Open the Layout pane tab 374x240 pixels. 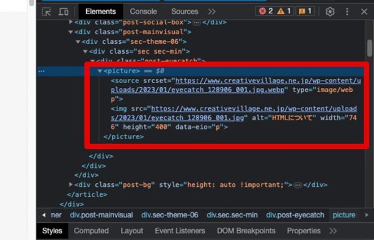coord(132,231)
